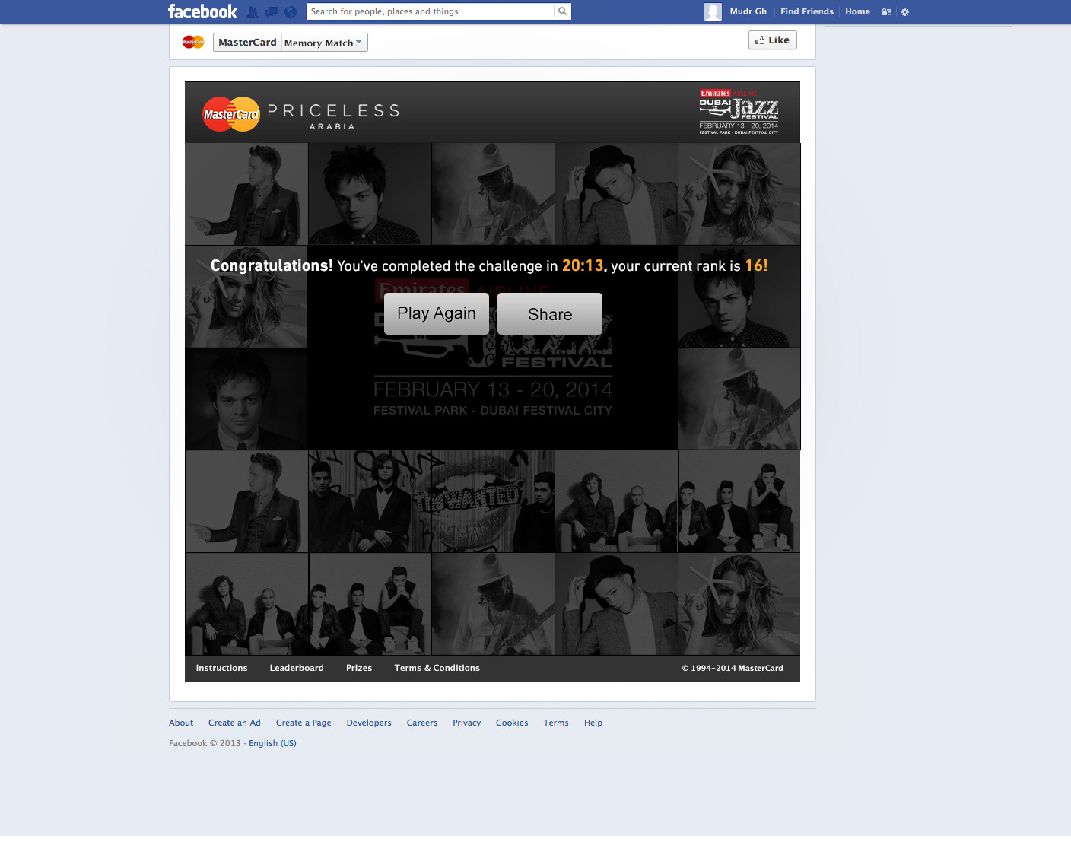Screen dimensions: 1071x858
Task: Expand the Memory Match dropdown
Action: [x=324, y=43]
